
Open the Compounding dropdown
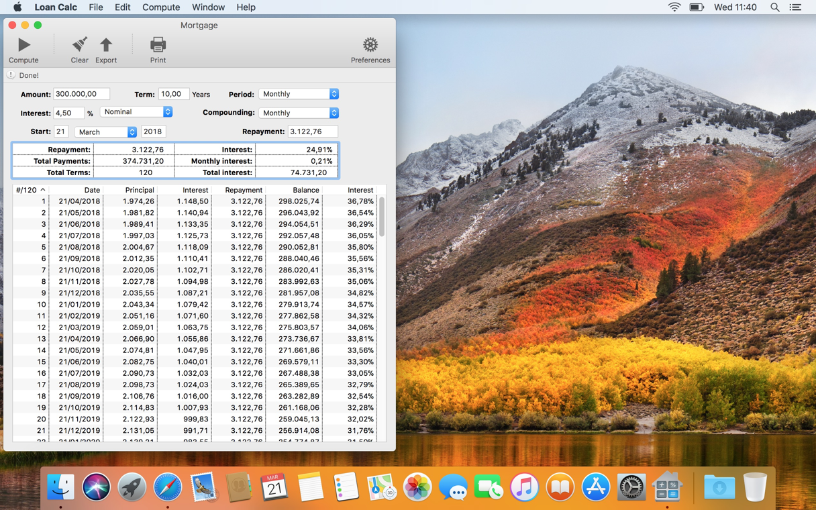pyautogui.click(x=299, y=113)
